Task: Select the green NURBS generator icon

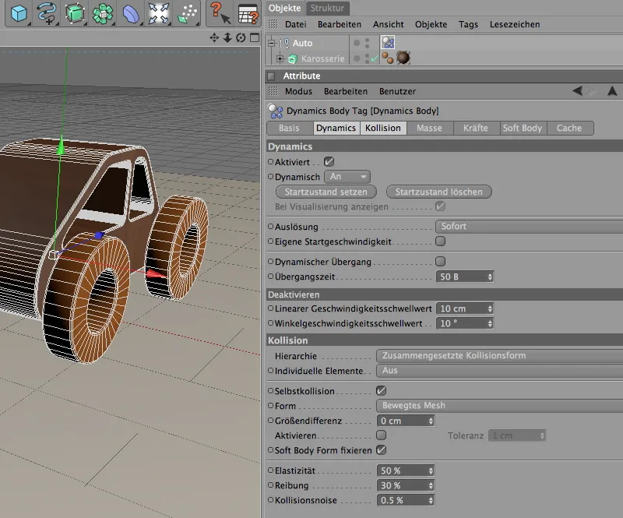Action: point(75,13)
